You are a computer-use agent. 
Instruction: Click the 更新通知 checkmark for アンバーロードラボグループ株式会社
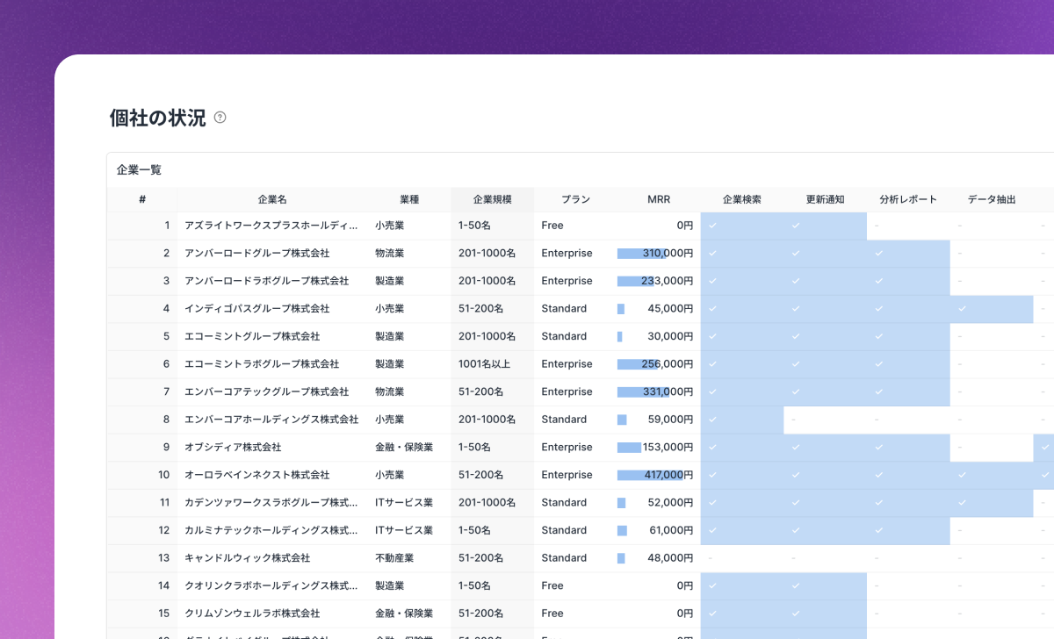point(796,281)
